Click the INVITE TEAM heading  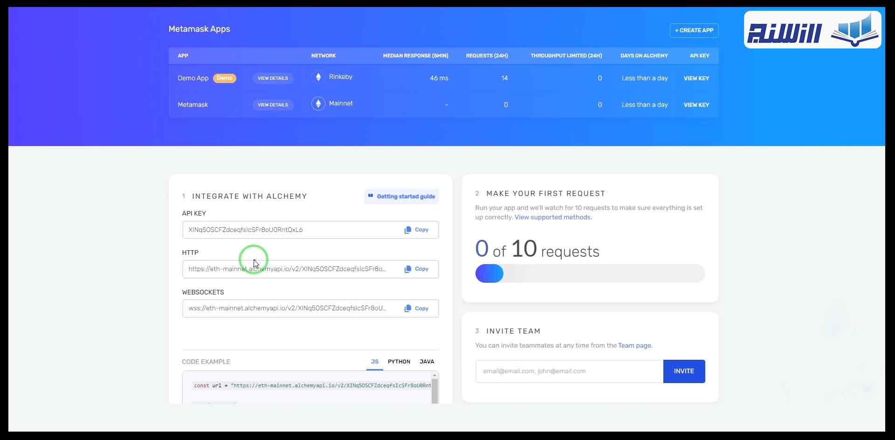click(x=513, y=331)
